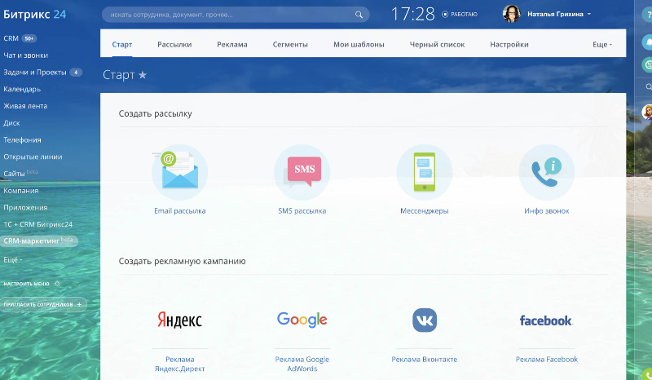This screenshot has height=380, width=652.
Task: Click the facebook logo
Action: click(546, 320)
